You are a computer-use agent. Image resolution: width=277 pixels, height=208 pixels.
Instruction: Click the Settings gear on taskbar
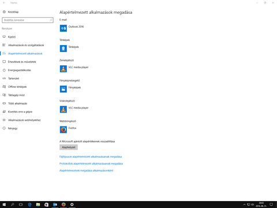tap(72, 205)
